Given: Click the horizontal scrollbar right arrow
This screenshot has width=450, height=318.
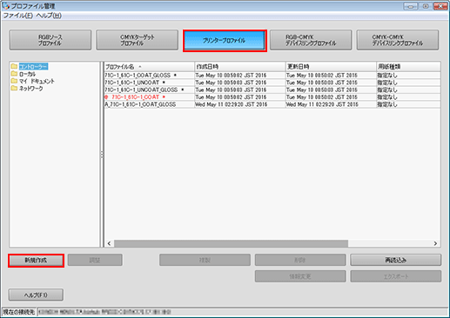Looking at the screenshot, I should click(435, 243).
